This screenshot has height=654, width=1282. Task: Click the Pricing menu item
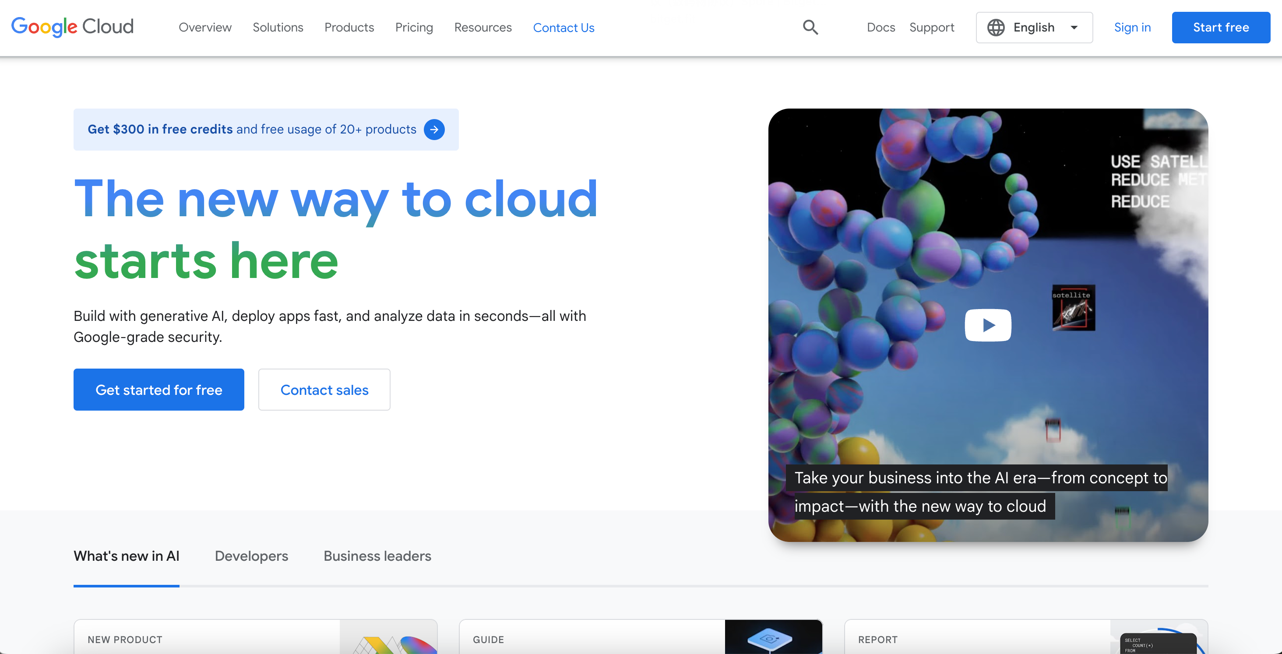point(414,28)
